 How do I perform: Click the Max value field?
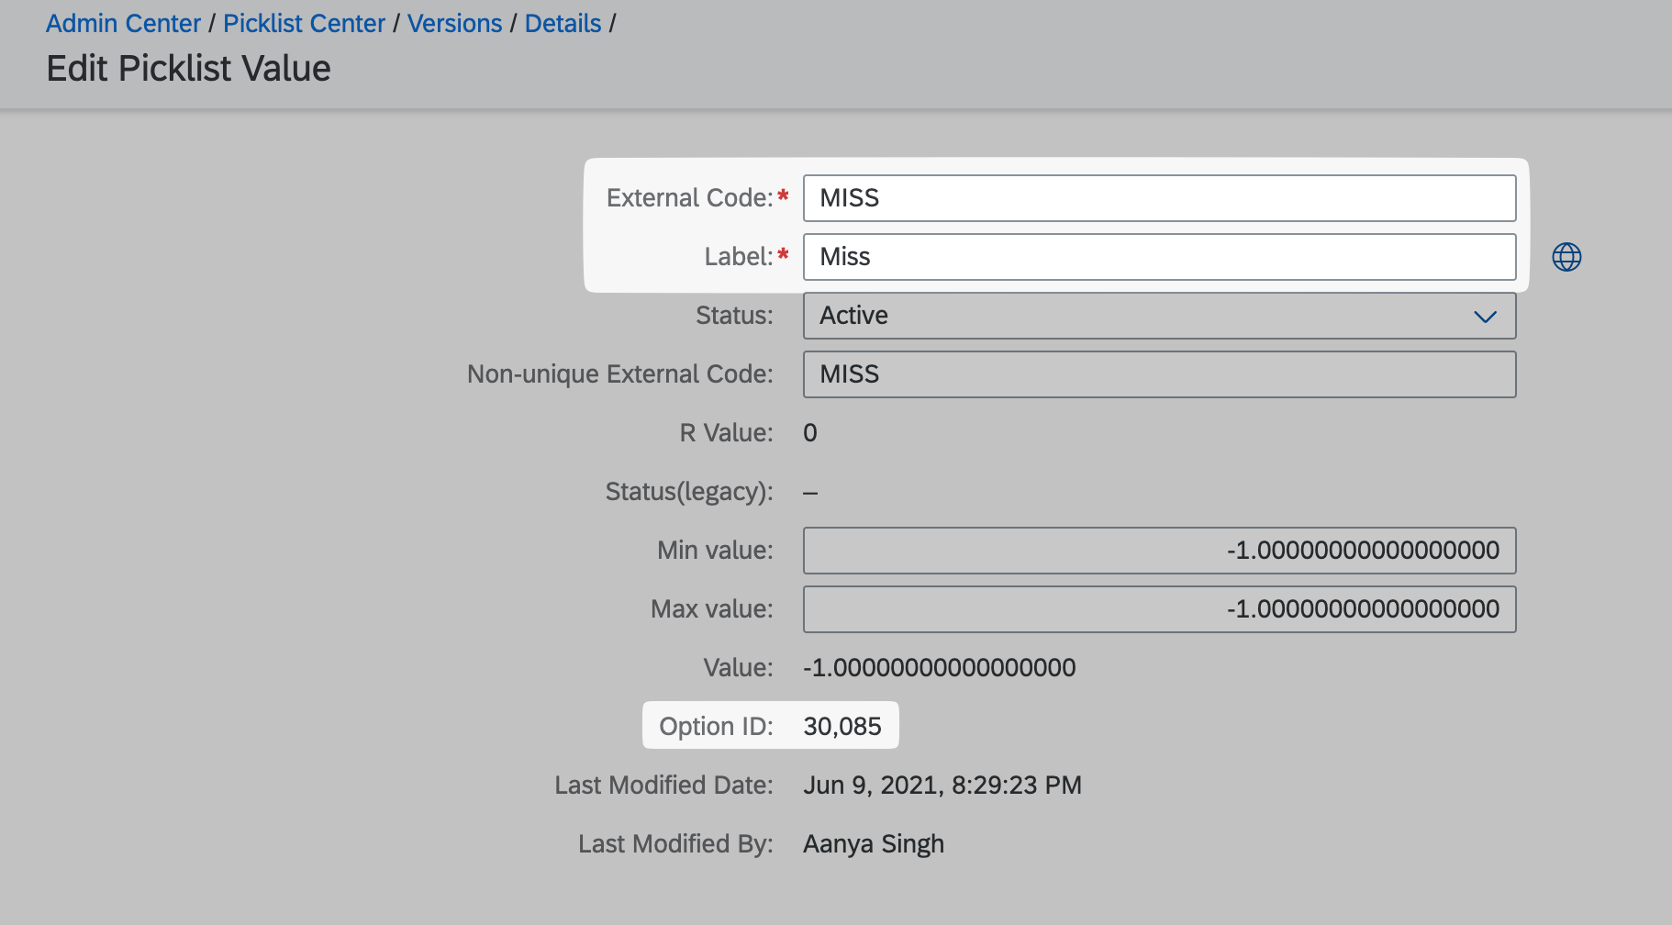1158,609
